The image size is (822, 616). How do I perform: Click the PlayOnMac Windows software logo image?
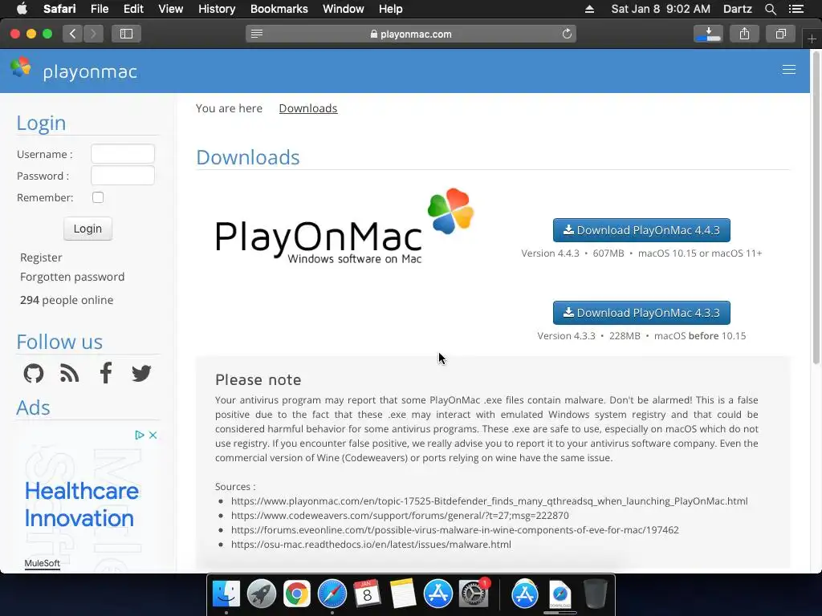[344, 226]
